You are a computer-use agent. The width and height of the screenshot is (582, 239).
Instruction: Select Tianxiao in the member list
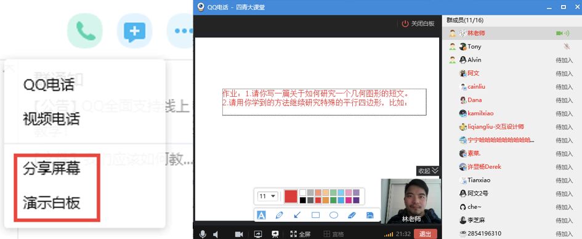tap(512, 180)
